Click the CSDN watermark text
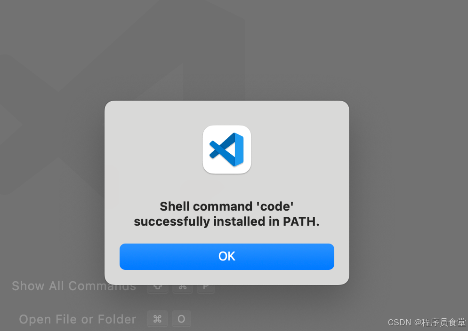Image resolution: width=468 pixels, height=331 pixels. (x=399, y=323)
